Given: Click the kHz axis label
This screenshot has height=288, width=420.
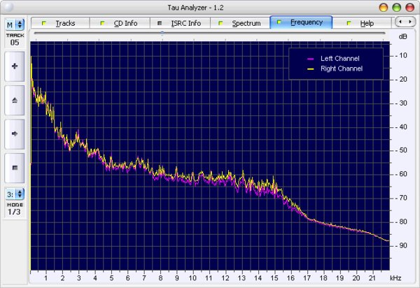Looking at the screenshot, I should click(x=395, y=278).
